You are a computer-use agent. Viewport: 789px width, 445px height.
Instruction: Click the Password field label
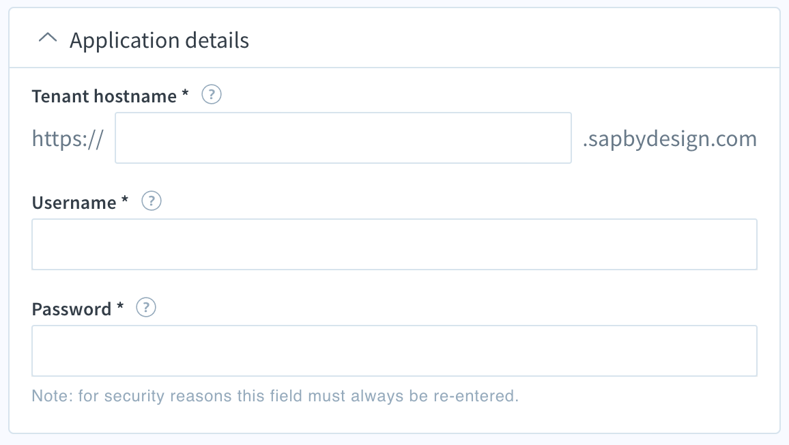[x=72, y=309]
